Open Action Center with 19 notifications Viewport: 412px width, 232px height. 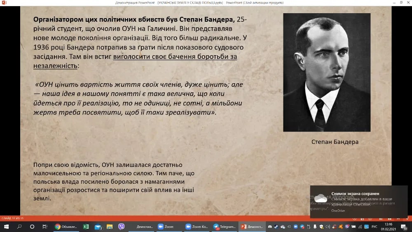tap(405, 227)
